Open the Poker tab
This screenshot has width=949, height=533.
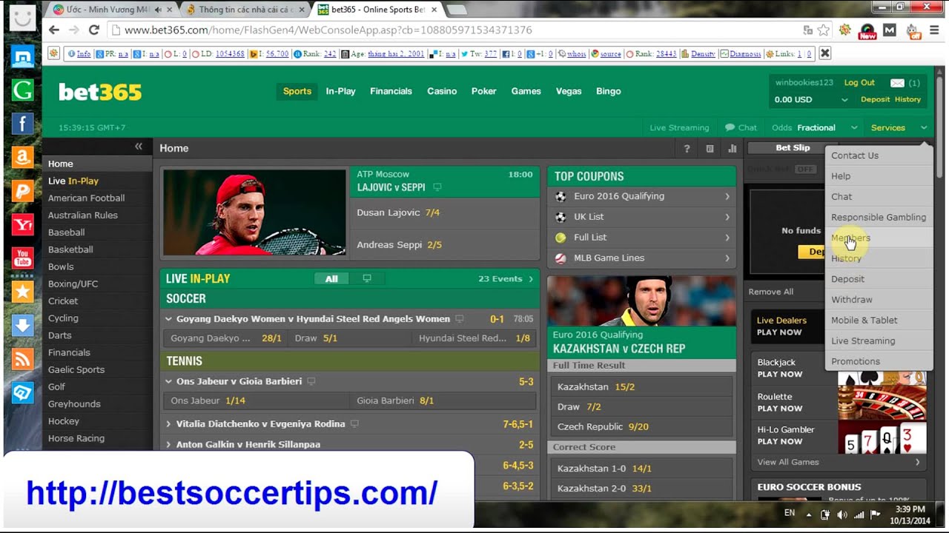coord(484,91)
